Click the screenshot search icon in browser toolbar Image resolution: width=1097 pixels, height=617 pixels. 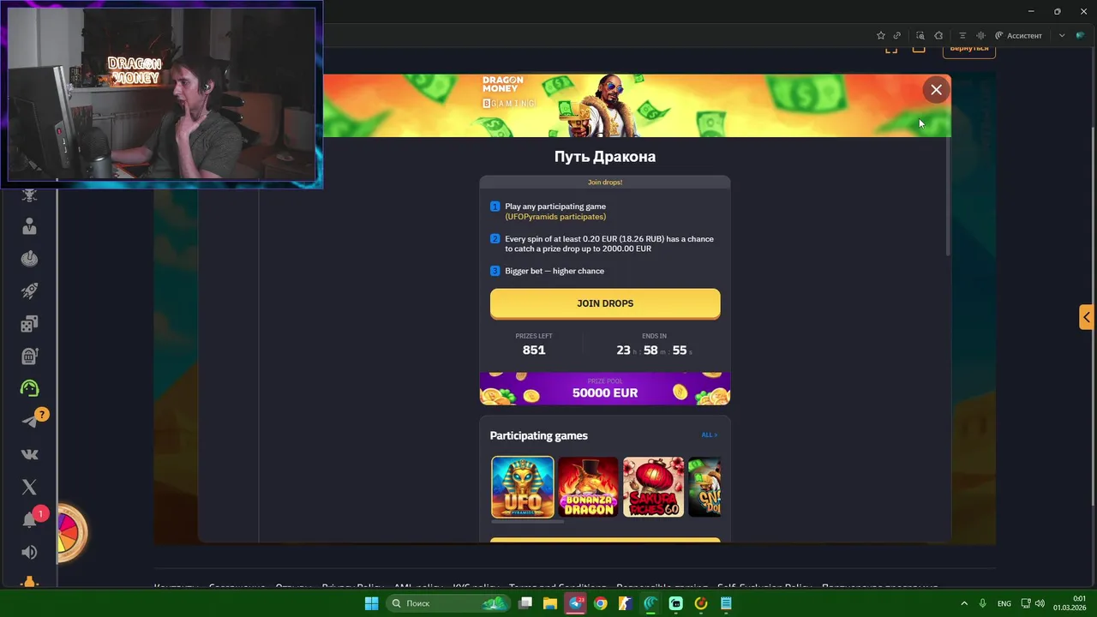[x=920, y=35]
